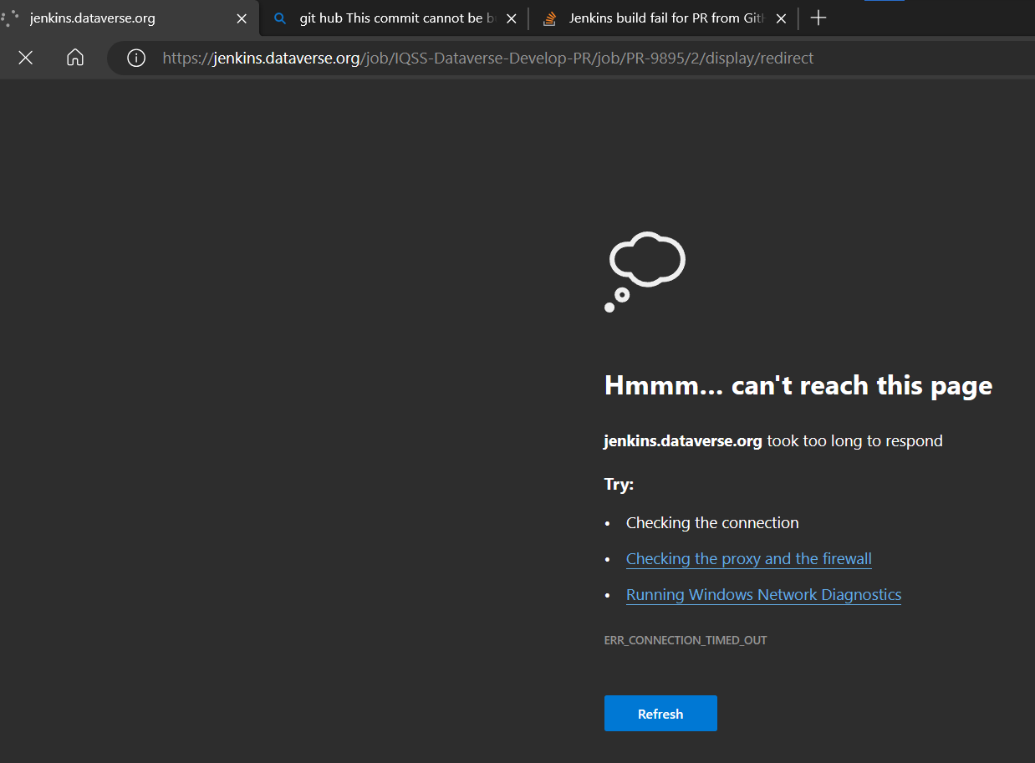This screenshot has width=1035, height=763.
Task: Click the search magnifier favicon on the second tab
Action: click(x=281, y=18)
